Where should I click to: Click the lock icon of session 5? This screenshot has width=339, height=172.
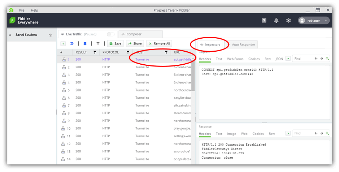pyautogui.click(x=64, y=90)
